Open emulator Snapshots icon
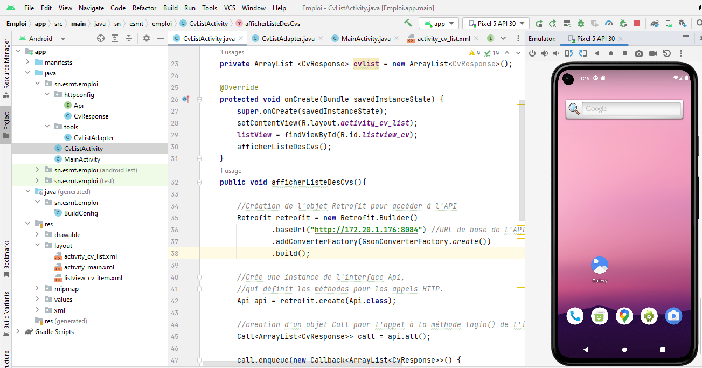702x368 pixels. tap(667, 53)
